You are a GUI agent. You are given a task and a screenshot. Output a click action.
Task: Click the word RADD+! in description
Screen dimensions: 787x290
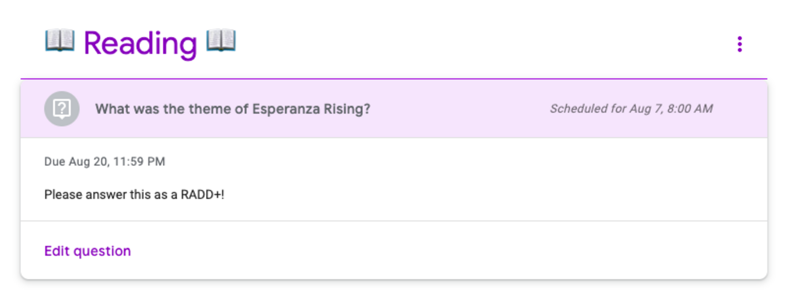(203, 195)
